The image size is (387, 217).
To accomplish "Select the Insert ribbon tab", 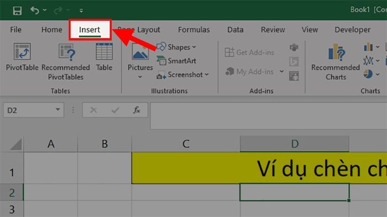I will (x=90, y=30).
